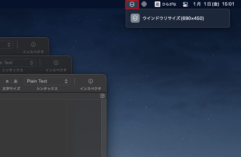The image size is (241, 157).
Task: Expand the dropdown stepper in the rearmost window
Action: (8, 45)
